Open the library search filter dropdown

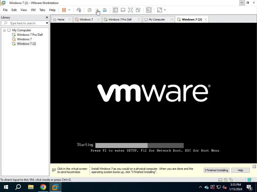47,23
